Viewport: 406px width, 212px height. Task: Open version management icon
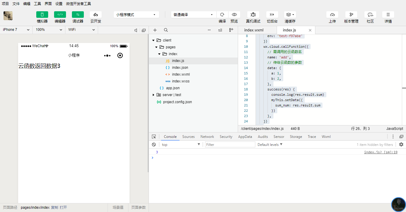click(351, 15)
